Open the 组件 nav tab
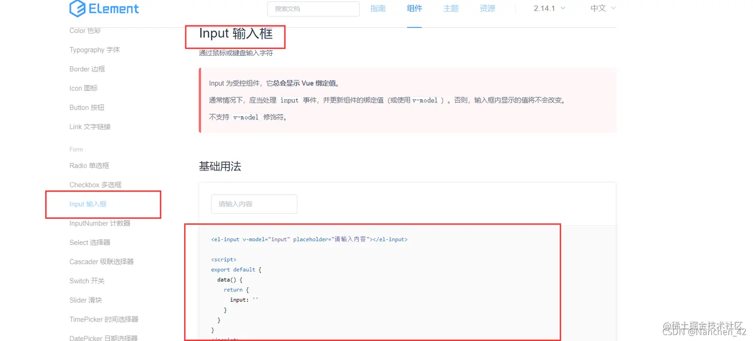 click(414, 8)
